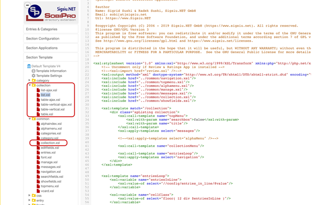Expand the css folder
The width and height of the screenshot is (332, 205).
tap(29, 195)
